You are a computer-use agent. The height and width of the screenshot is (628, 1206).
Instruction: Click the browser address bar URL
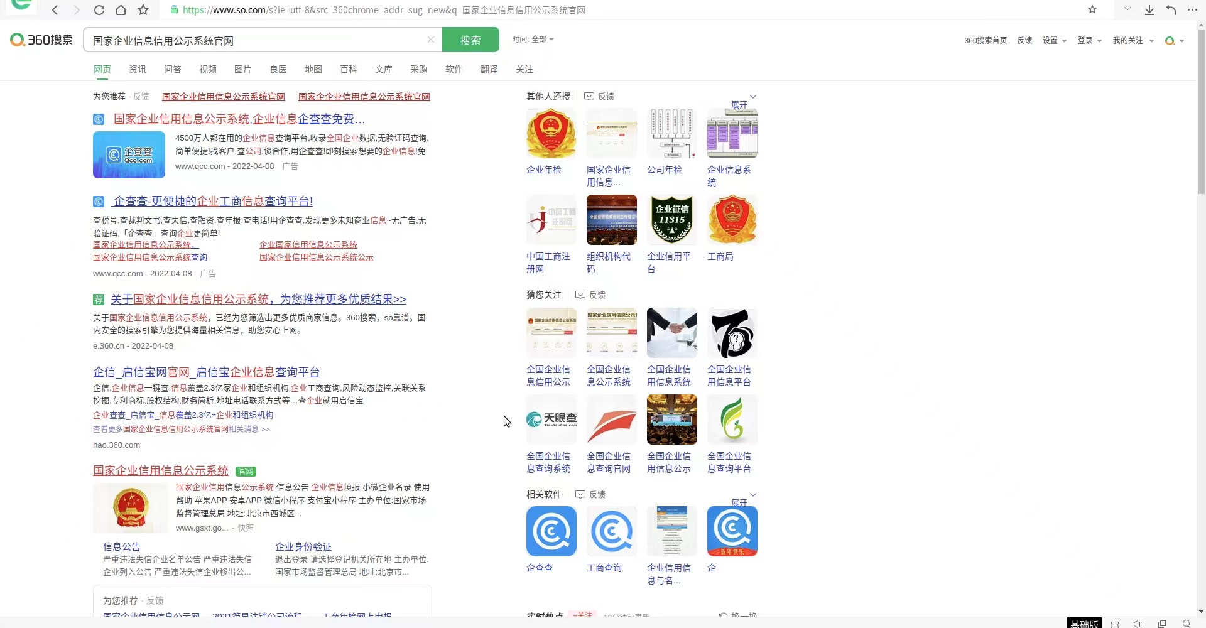click(384, 10)
